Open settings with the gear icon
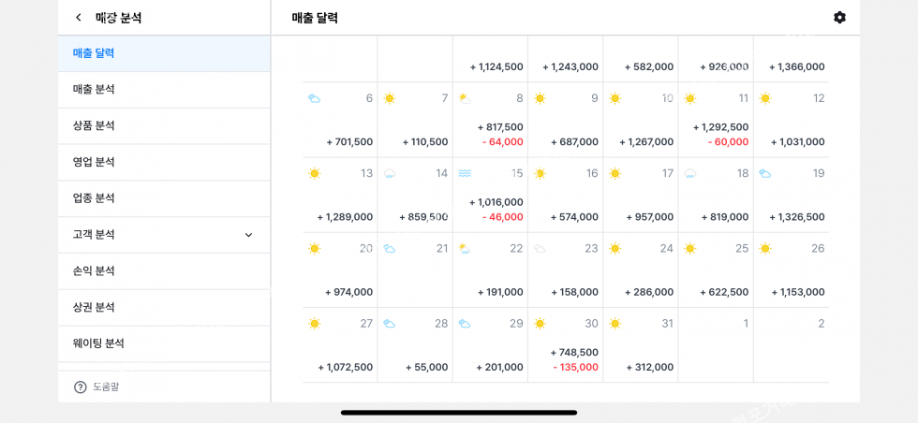 tap(839, 18)
